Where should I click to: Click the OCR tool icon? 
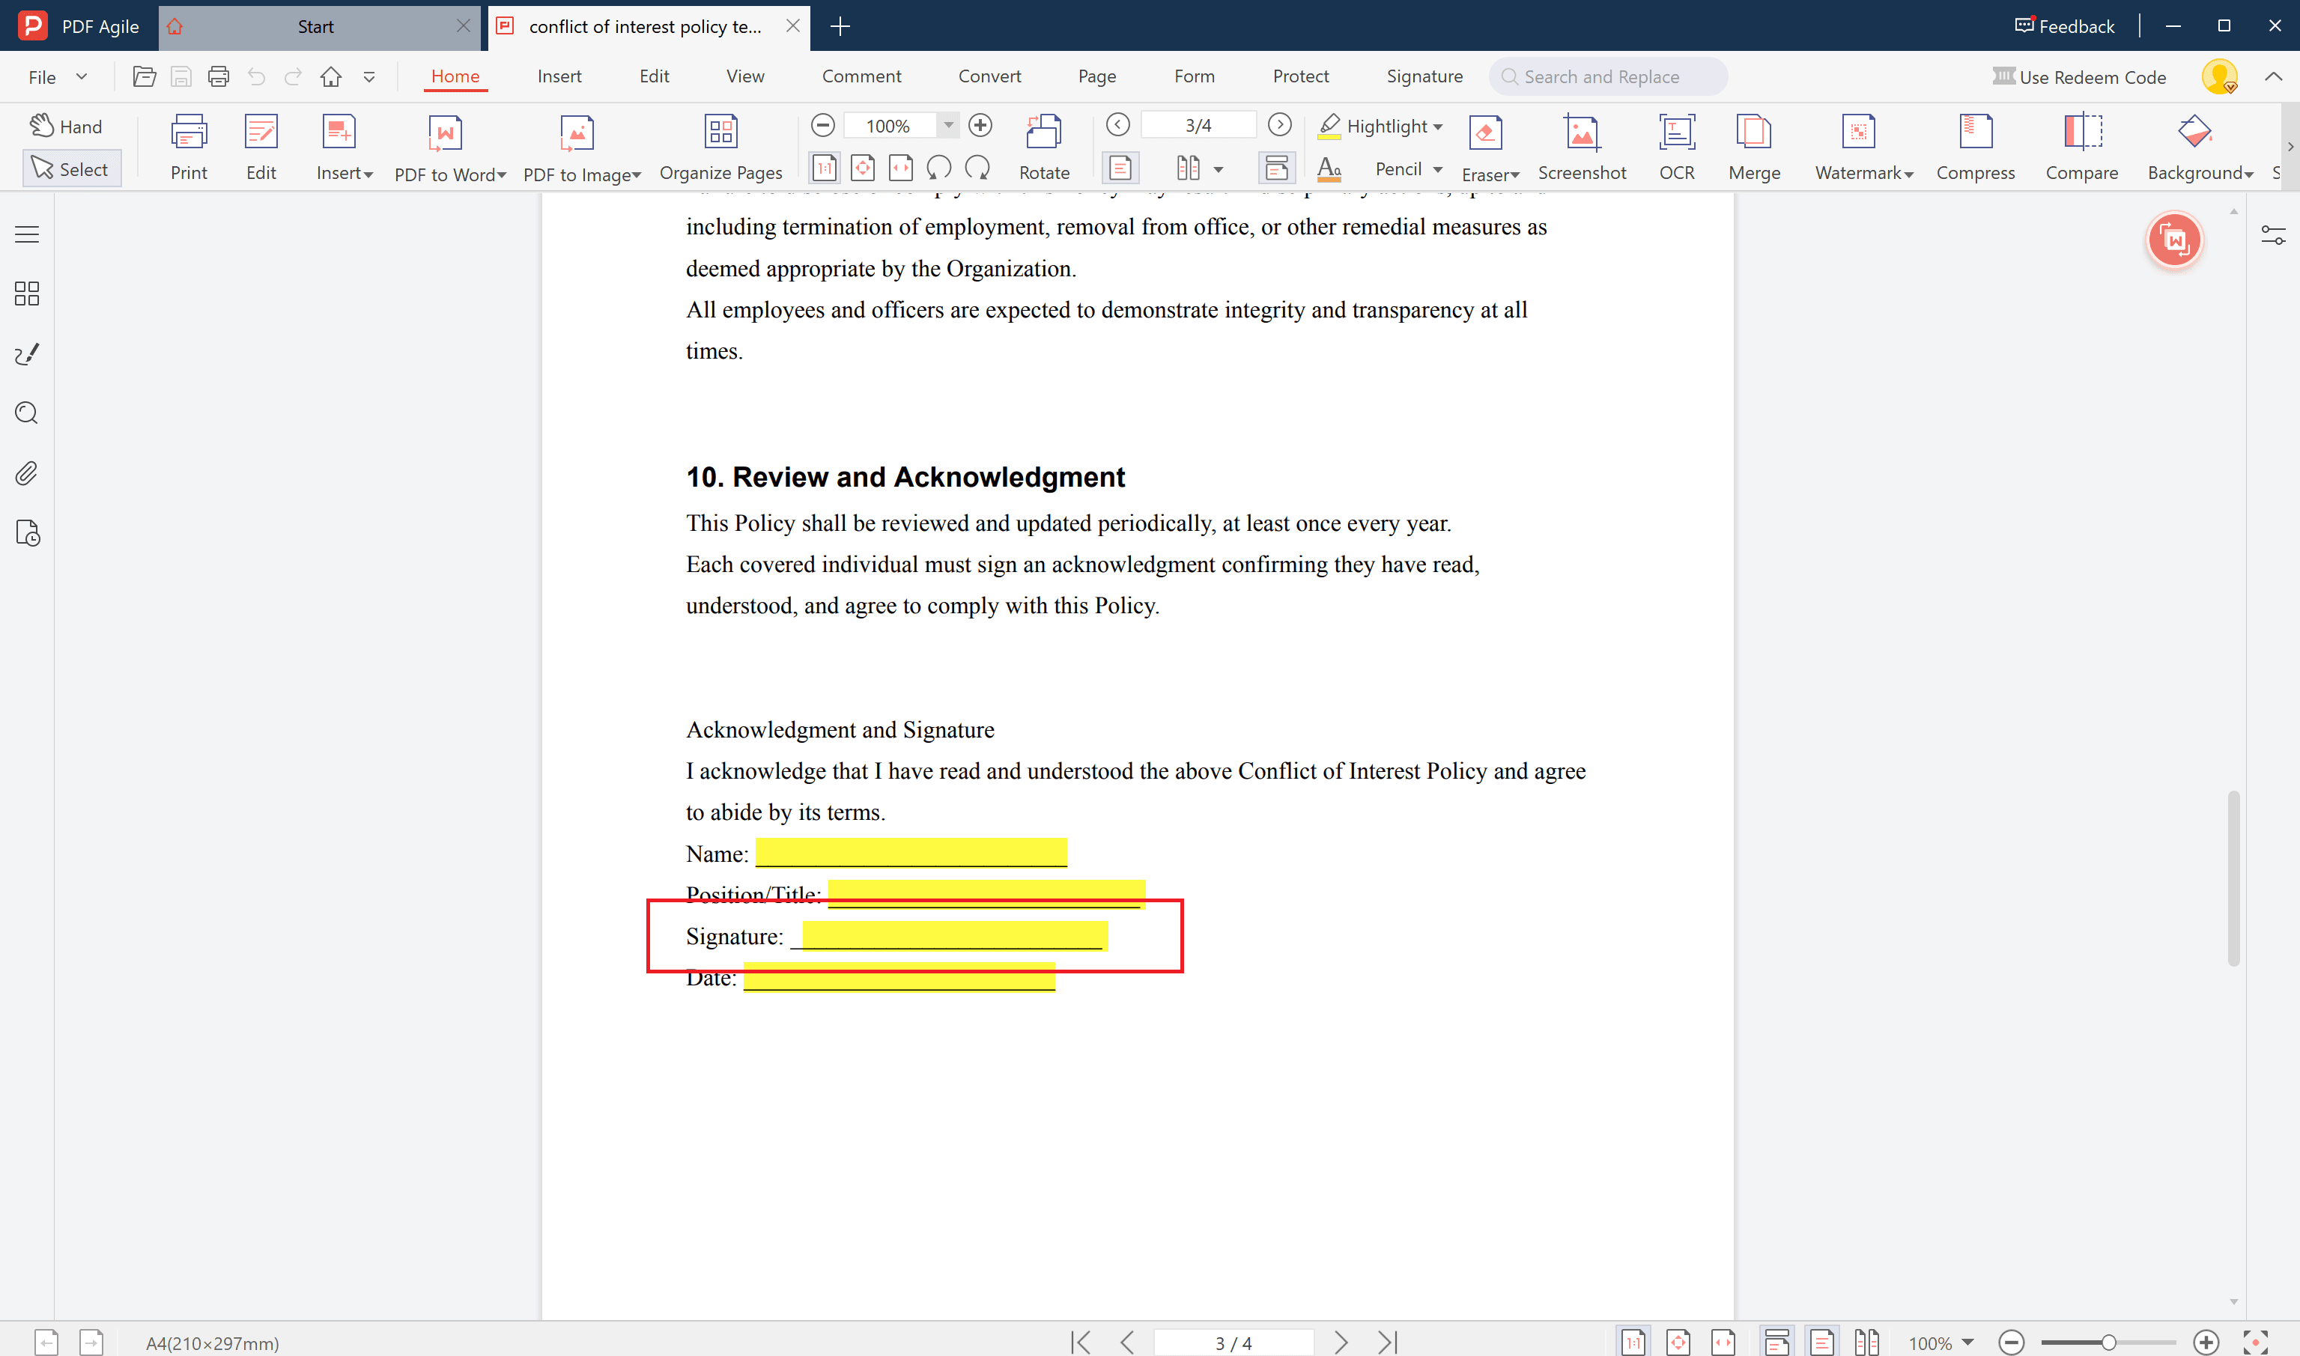[1676, 133]
